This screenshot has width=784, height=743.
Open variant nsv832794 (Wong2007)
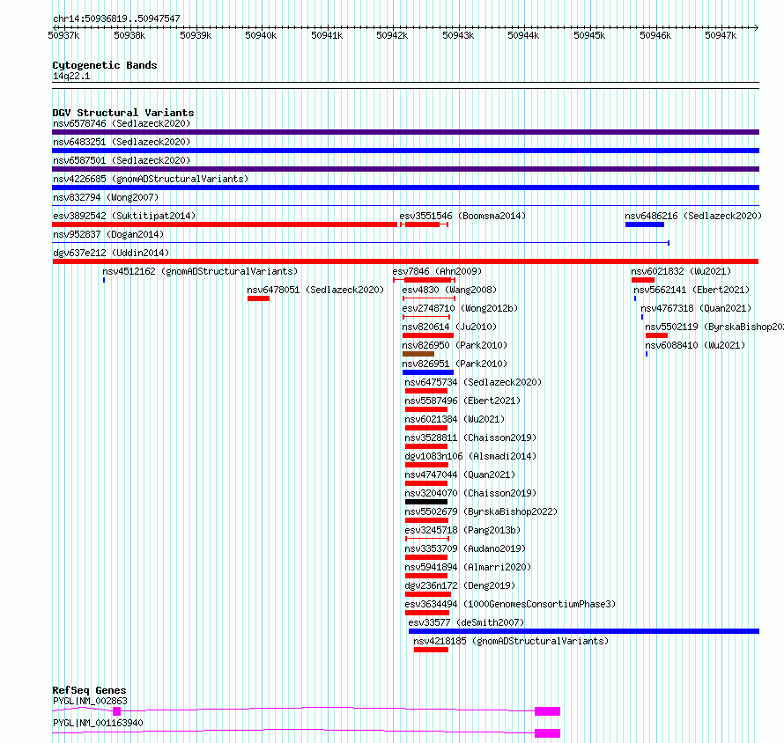coord(106,197)
